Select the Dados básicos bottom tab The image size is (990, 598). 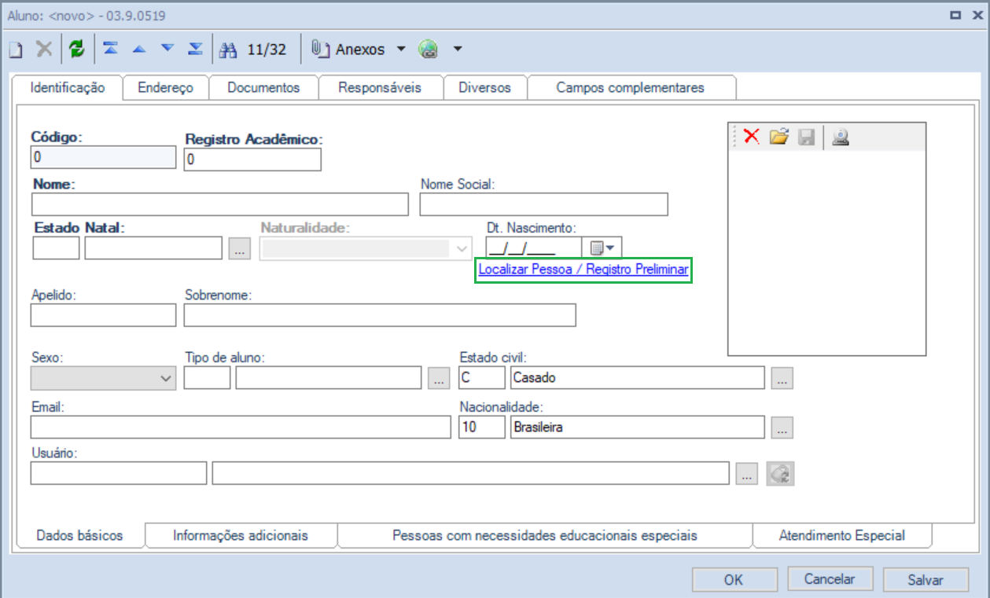80,535
